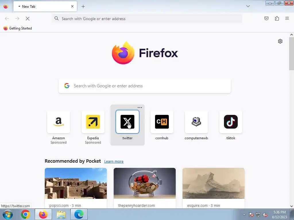Minimize the Firefox window
The height and width of the screenshot is (220, 294).
tap(270, 3)
